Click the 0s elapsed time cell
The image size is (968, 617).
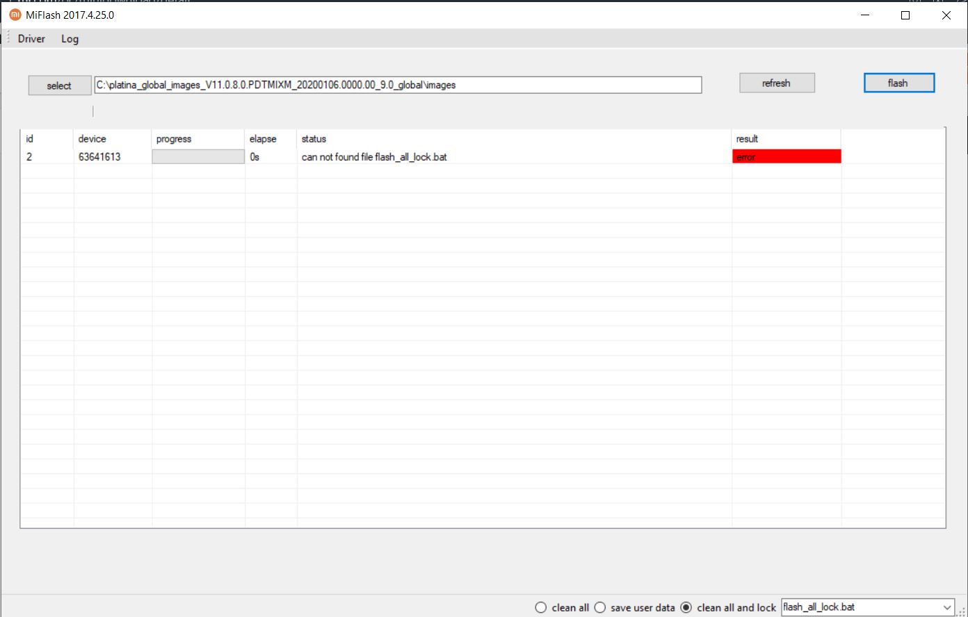pyautogui.click(x=271, y=157)
